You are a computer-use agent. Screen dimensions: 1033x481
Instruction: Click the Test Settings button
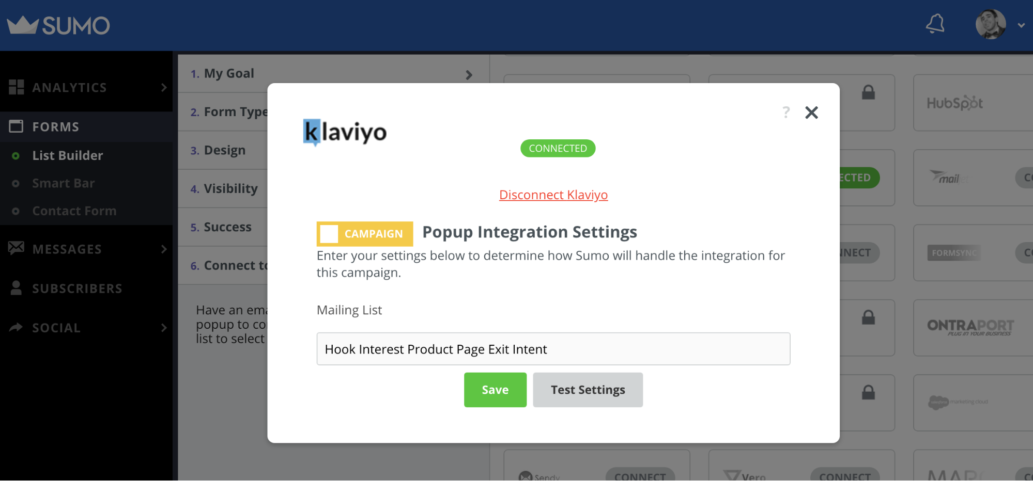pyautogui.click(x=588, y=390)
